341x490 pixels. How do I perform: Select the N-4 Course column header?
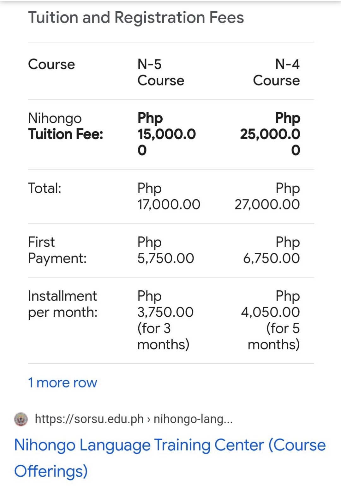(x=276, y=72)
